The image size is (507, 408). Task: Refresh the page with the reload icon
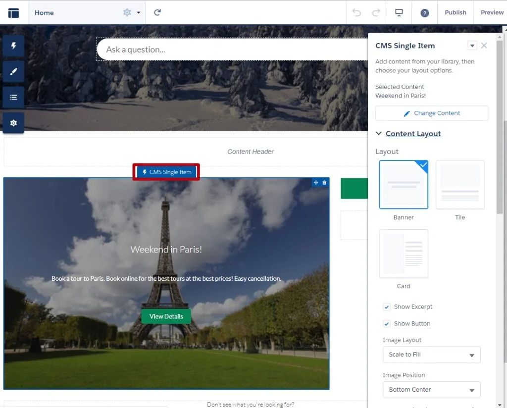[157, 12]
